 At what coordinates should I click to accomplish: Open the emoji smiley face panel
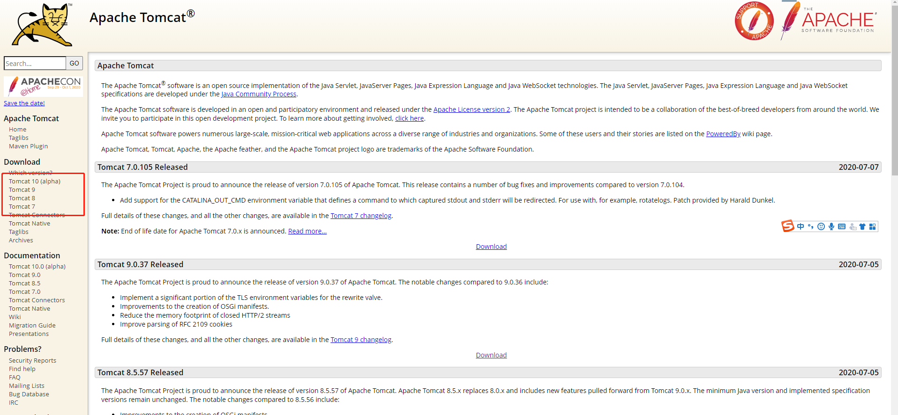pyautogui.click(x=821, y=226)
